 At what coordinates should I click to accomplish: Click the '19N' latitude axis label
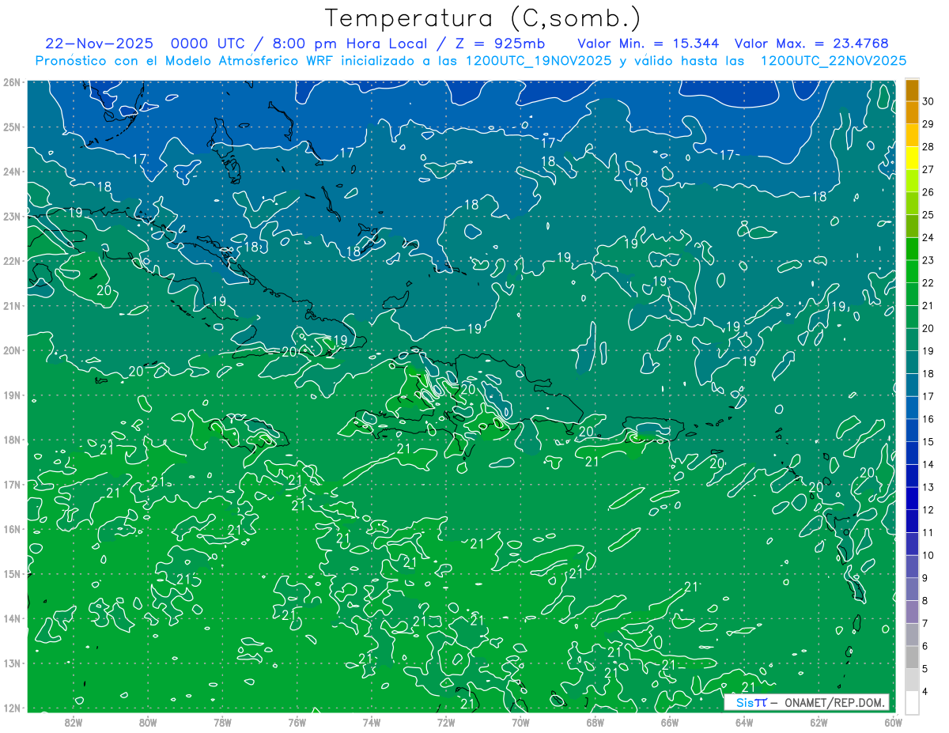(x=12, y=395)
